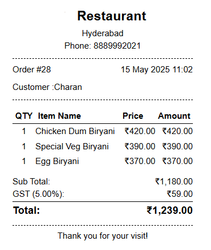Click the ₹420.00 amount for Chicken Dum Biryani
Viewport: 211px width, 250px height.
[x=178, y=131]
